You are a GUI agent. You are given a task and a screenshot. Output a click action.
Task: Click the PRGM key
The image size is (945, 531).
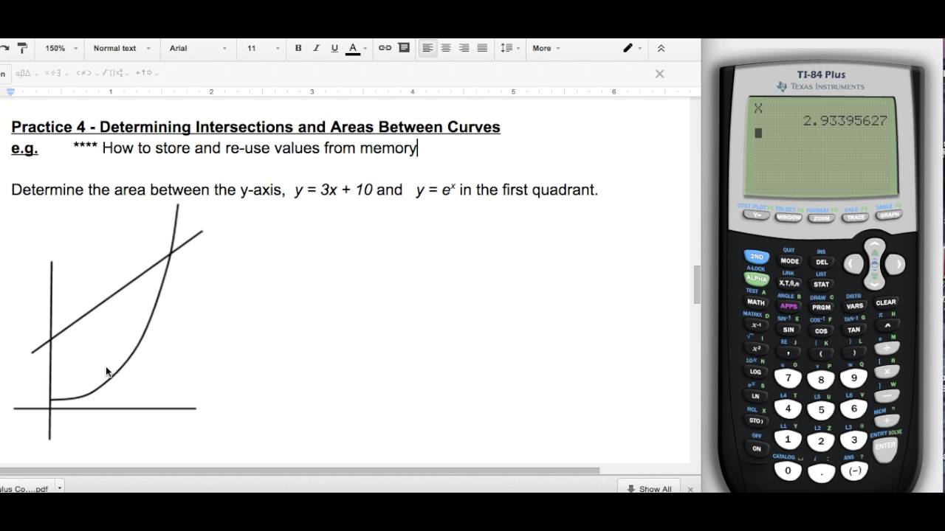[822, 308]
